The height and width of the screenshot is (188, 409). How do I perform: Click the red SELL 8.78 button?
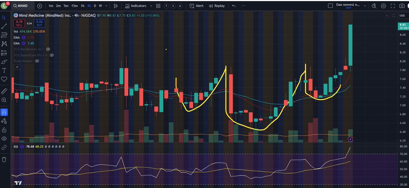click(19, 24)
